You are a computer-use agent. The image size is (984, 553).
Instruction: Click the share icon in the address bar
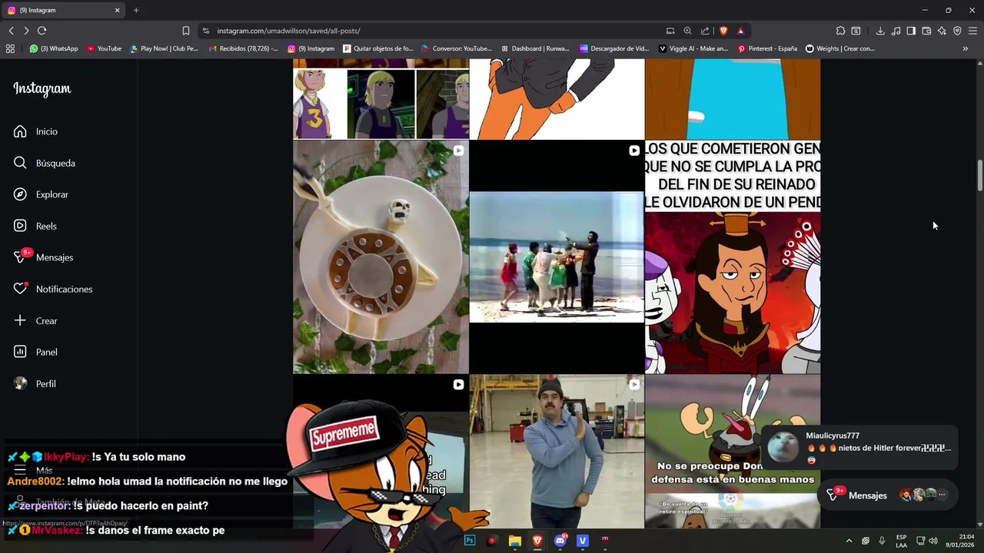pos(705,31)
